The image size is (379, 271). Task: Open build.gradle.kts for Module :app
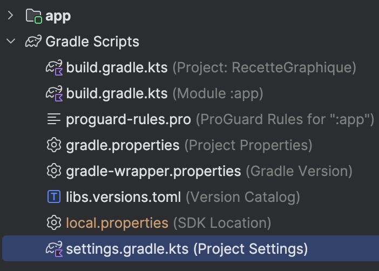[117, 93]
